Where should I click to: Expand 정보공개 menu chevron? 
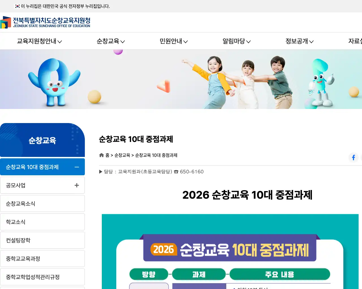(x=311, y=41)
